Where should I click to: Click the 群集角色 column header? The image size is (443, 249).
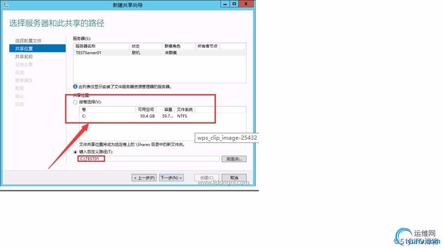(x=179, y=46)
